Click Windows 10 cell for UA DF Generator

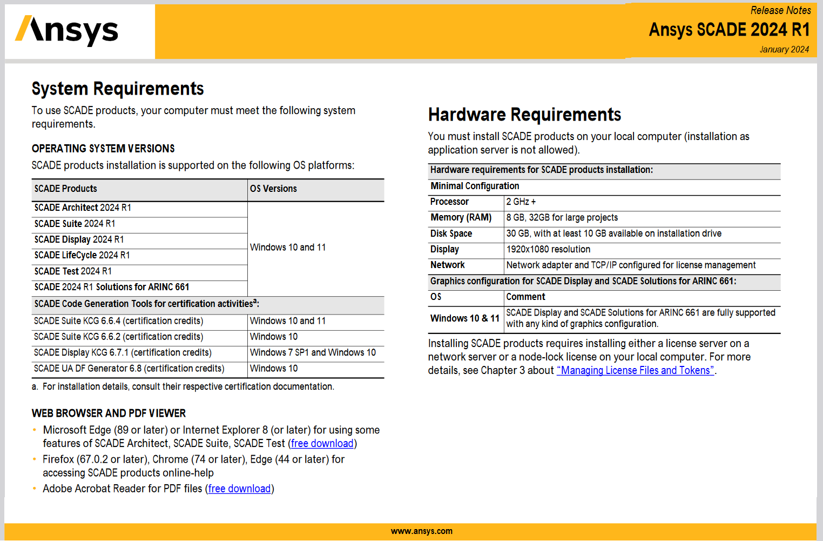[316, 369]
